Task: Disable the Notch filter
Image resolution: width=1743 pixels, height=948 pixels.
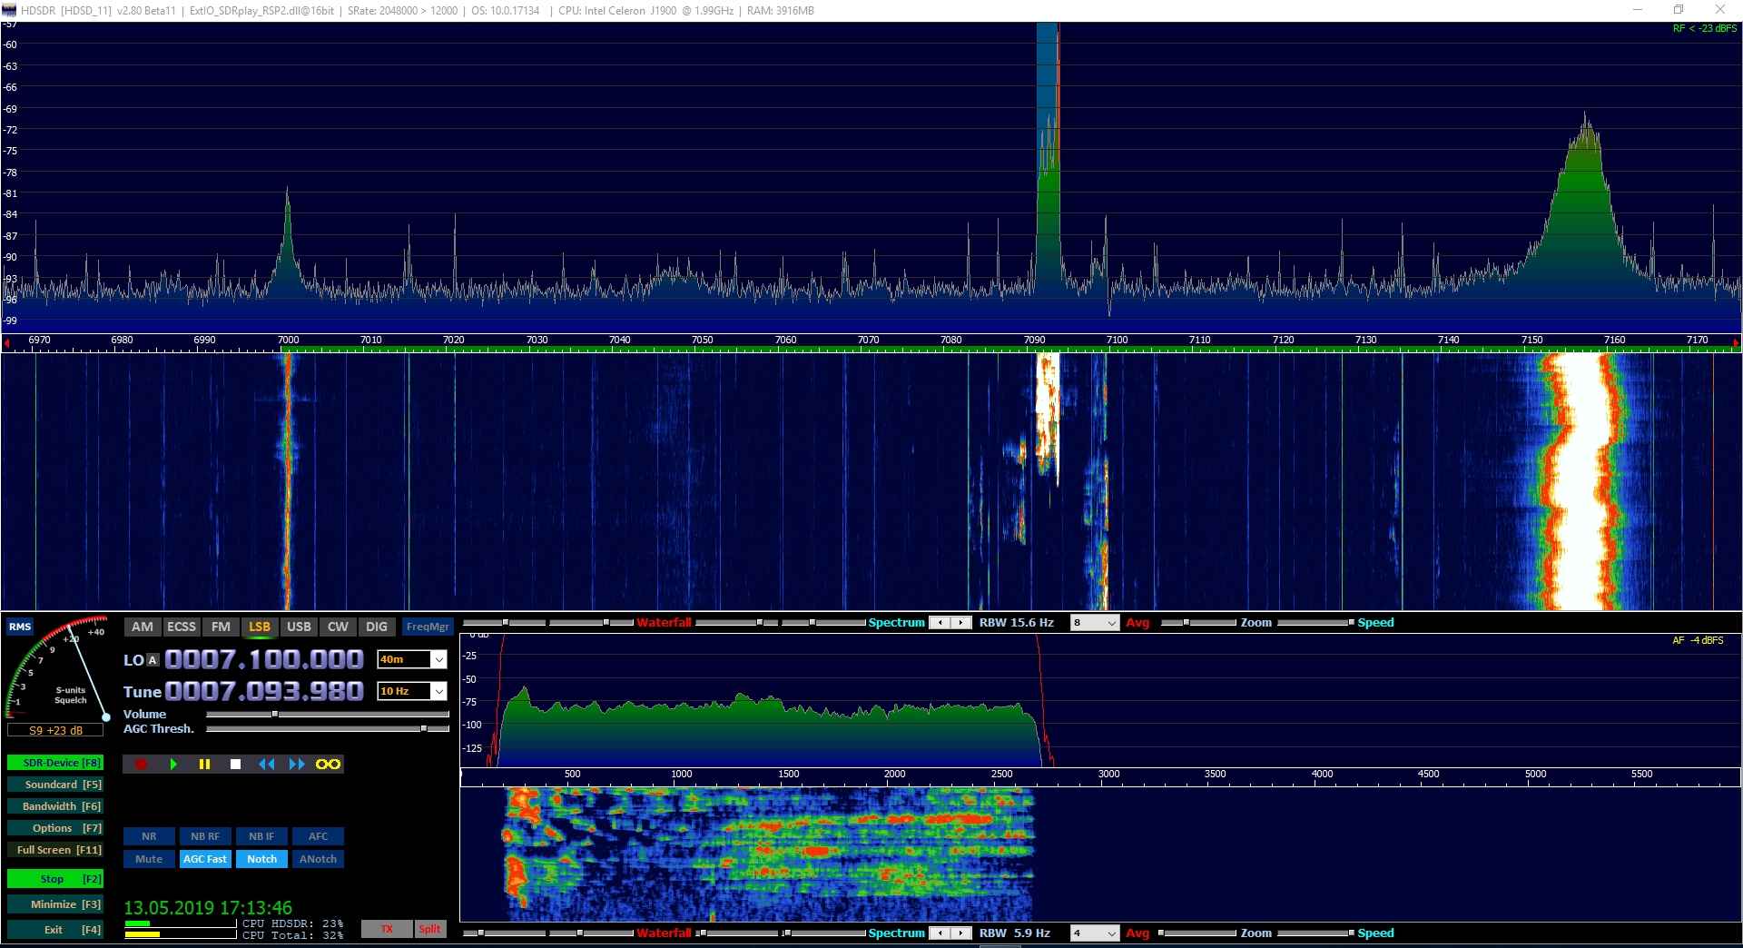Action: pos(261,859)
